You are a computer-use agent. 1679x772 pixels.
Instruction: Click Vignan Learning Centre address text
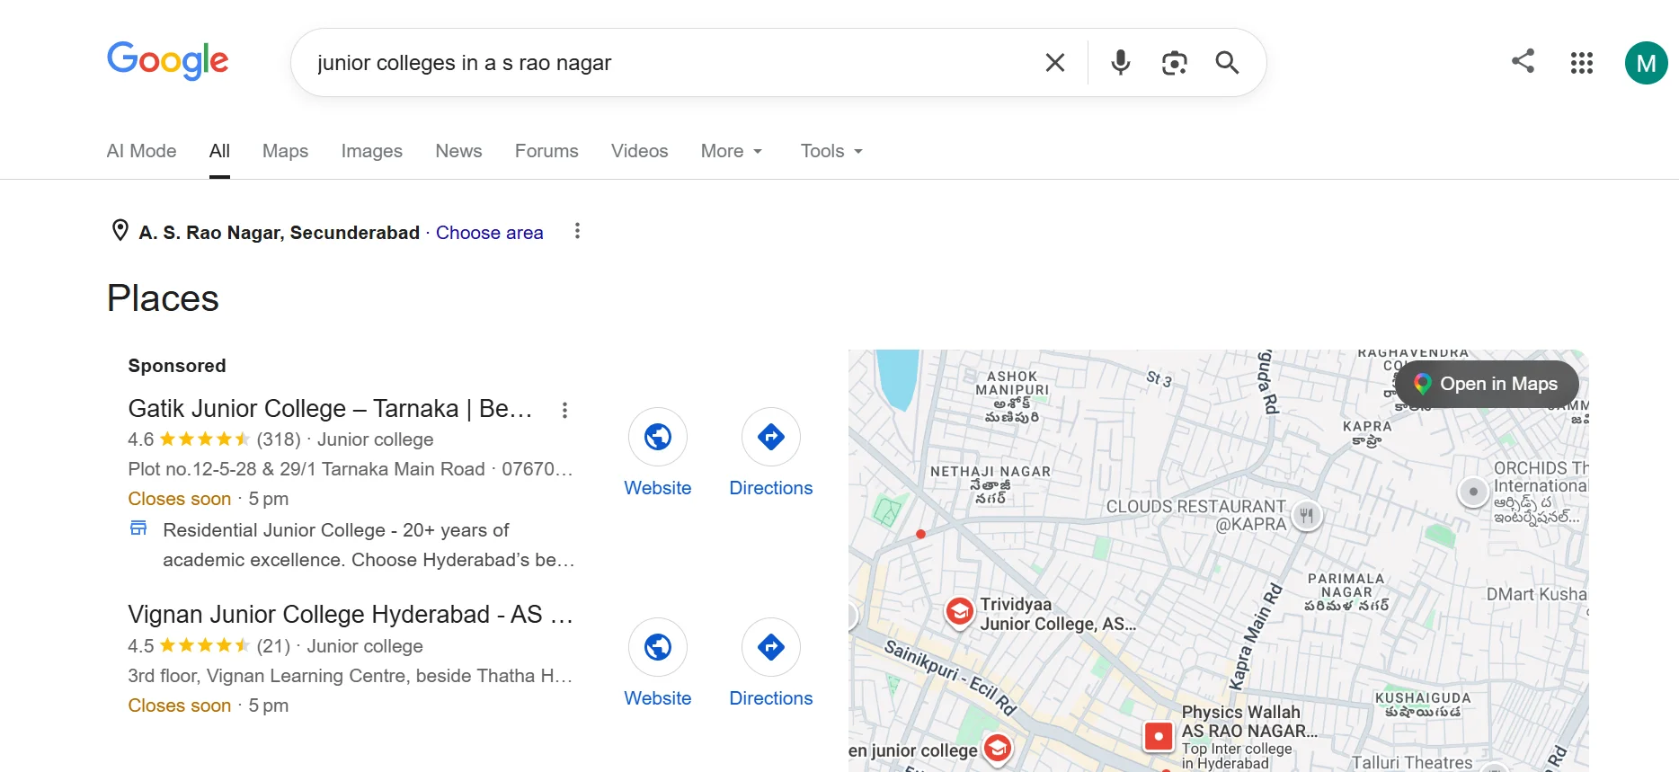pos(350,676)
